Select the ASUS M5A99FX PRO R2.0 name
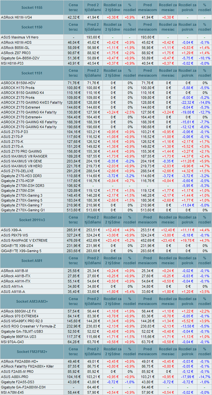The width and height of the screenshot is (212, 395). click(x=21, y=321)
